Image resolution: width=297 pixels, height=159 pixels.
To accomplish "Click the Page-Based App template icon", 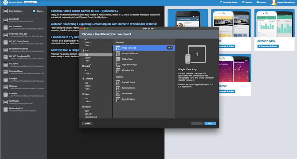I will tap(118, 65).
